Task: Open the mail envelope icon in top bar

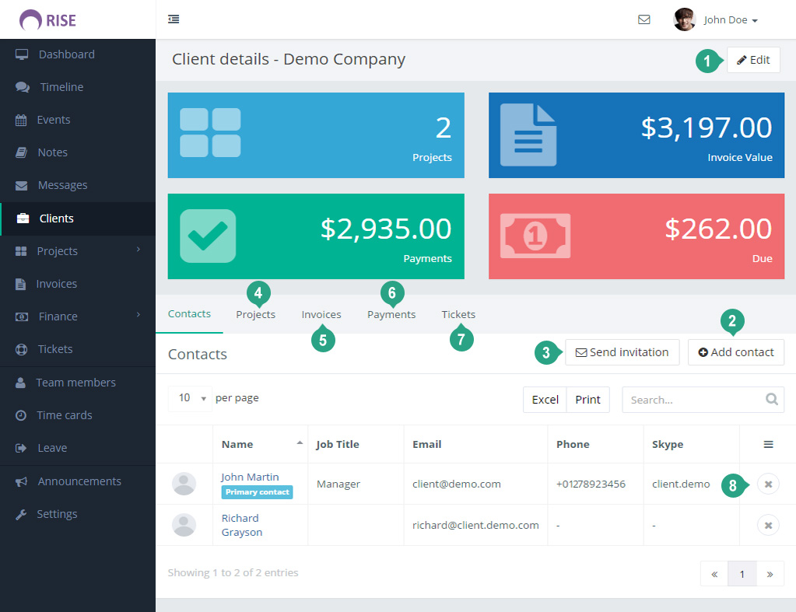Action: (x=643, y=19)
